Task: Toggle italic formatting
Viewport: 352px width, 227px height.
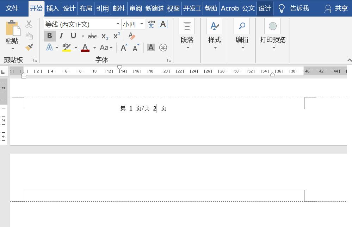Action: pos(61,36)
